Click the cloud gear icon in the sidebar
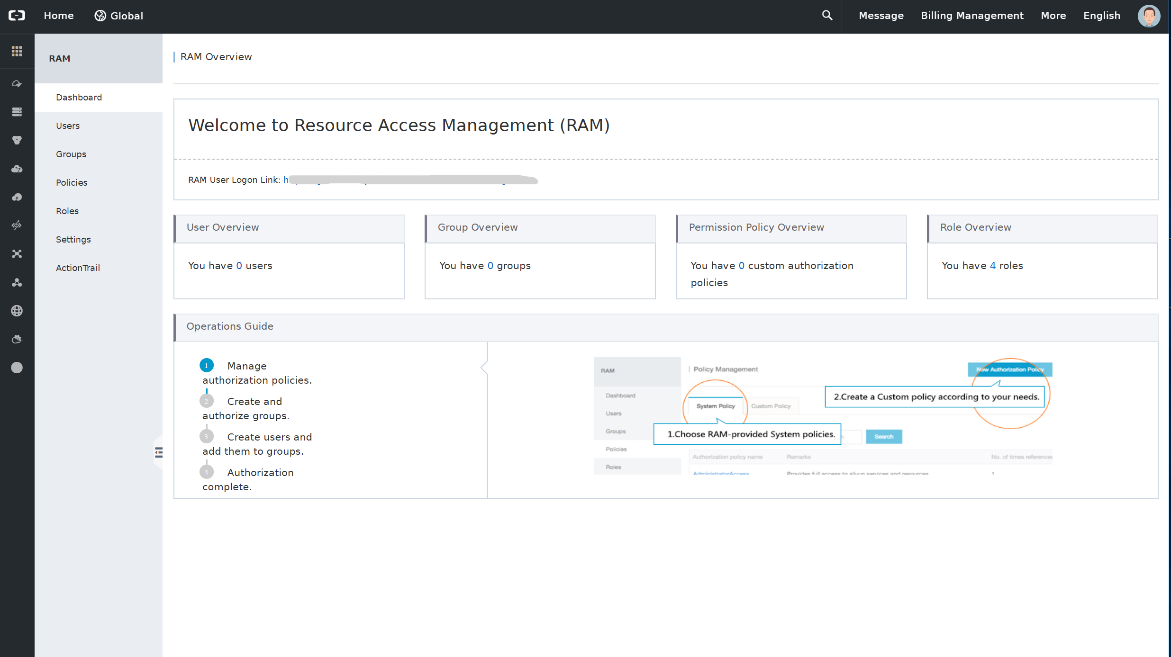Screen dimensions: 1171x657 17,339
